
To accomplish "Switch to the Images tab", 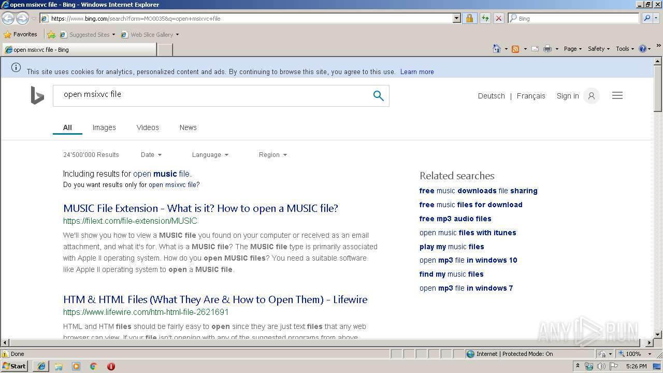I will click(104, 127).
